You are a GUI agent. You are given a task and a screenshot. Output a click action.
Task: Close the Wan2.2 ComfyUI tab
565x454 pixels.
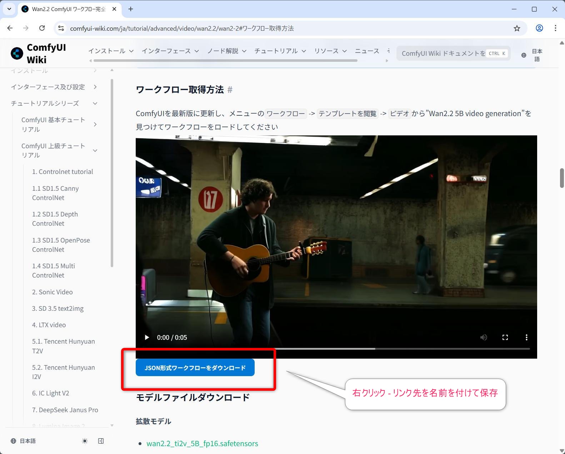pyautogui.click(x=114, y=9)
